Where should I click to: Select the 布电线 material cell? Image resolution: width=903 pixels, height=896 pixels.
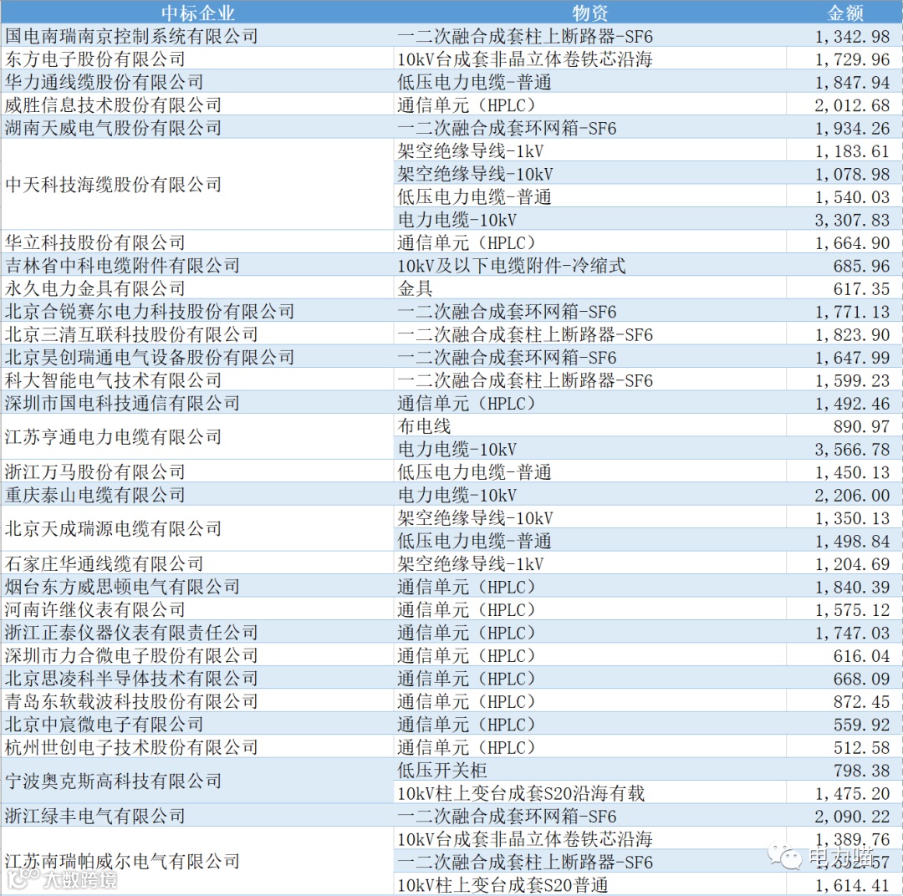589,425
